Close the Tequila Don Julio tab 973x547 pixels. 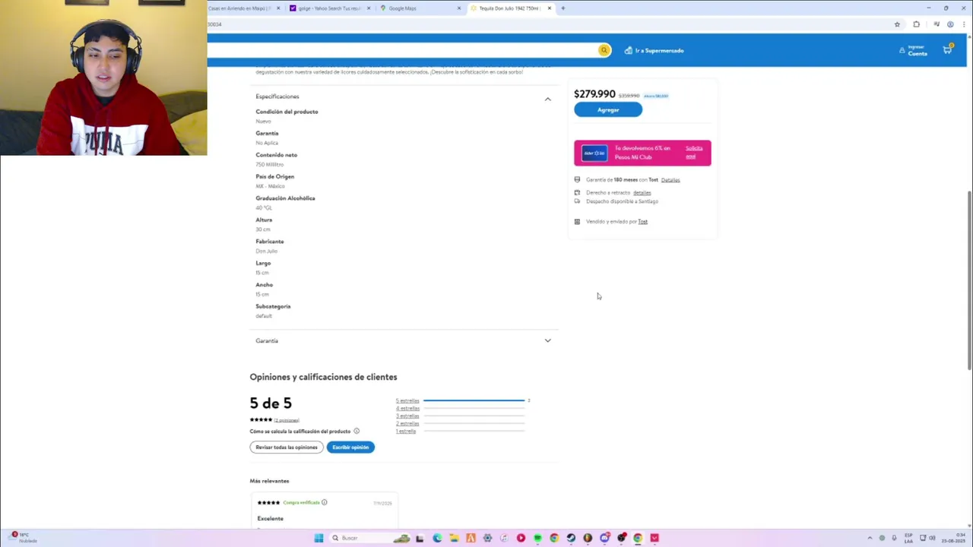pyautogui.click(x=549, y=8)
